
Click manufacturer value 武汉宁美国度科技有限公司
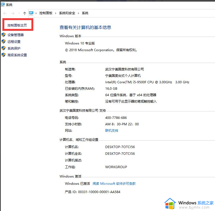[125, 69]
